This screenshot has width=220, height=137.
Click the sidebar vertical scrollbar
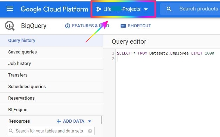click(102, 120)
